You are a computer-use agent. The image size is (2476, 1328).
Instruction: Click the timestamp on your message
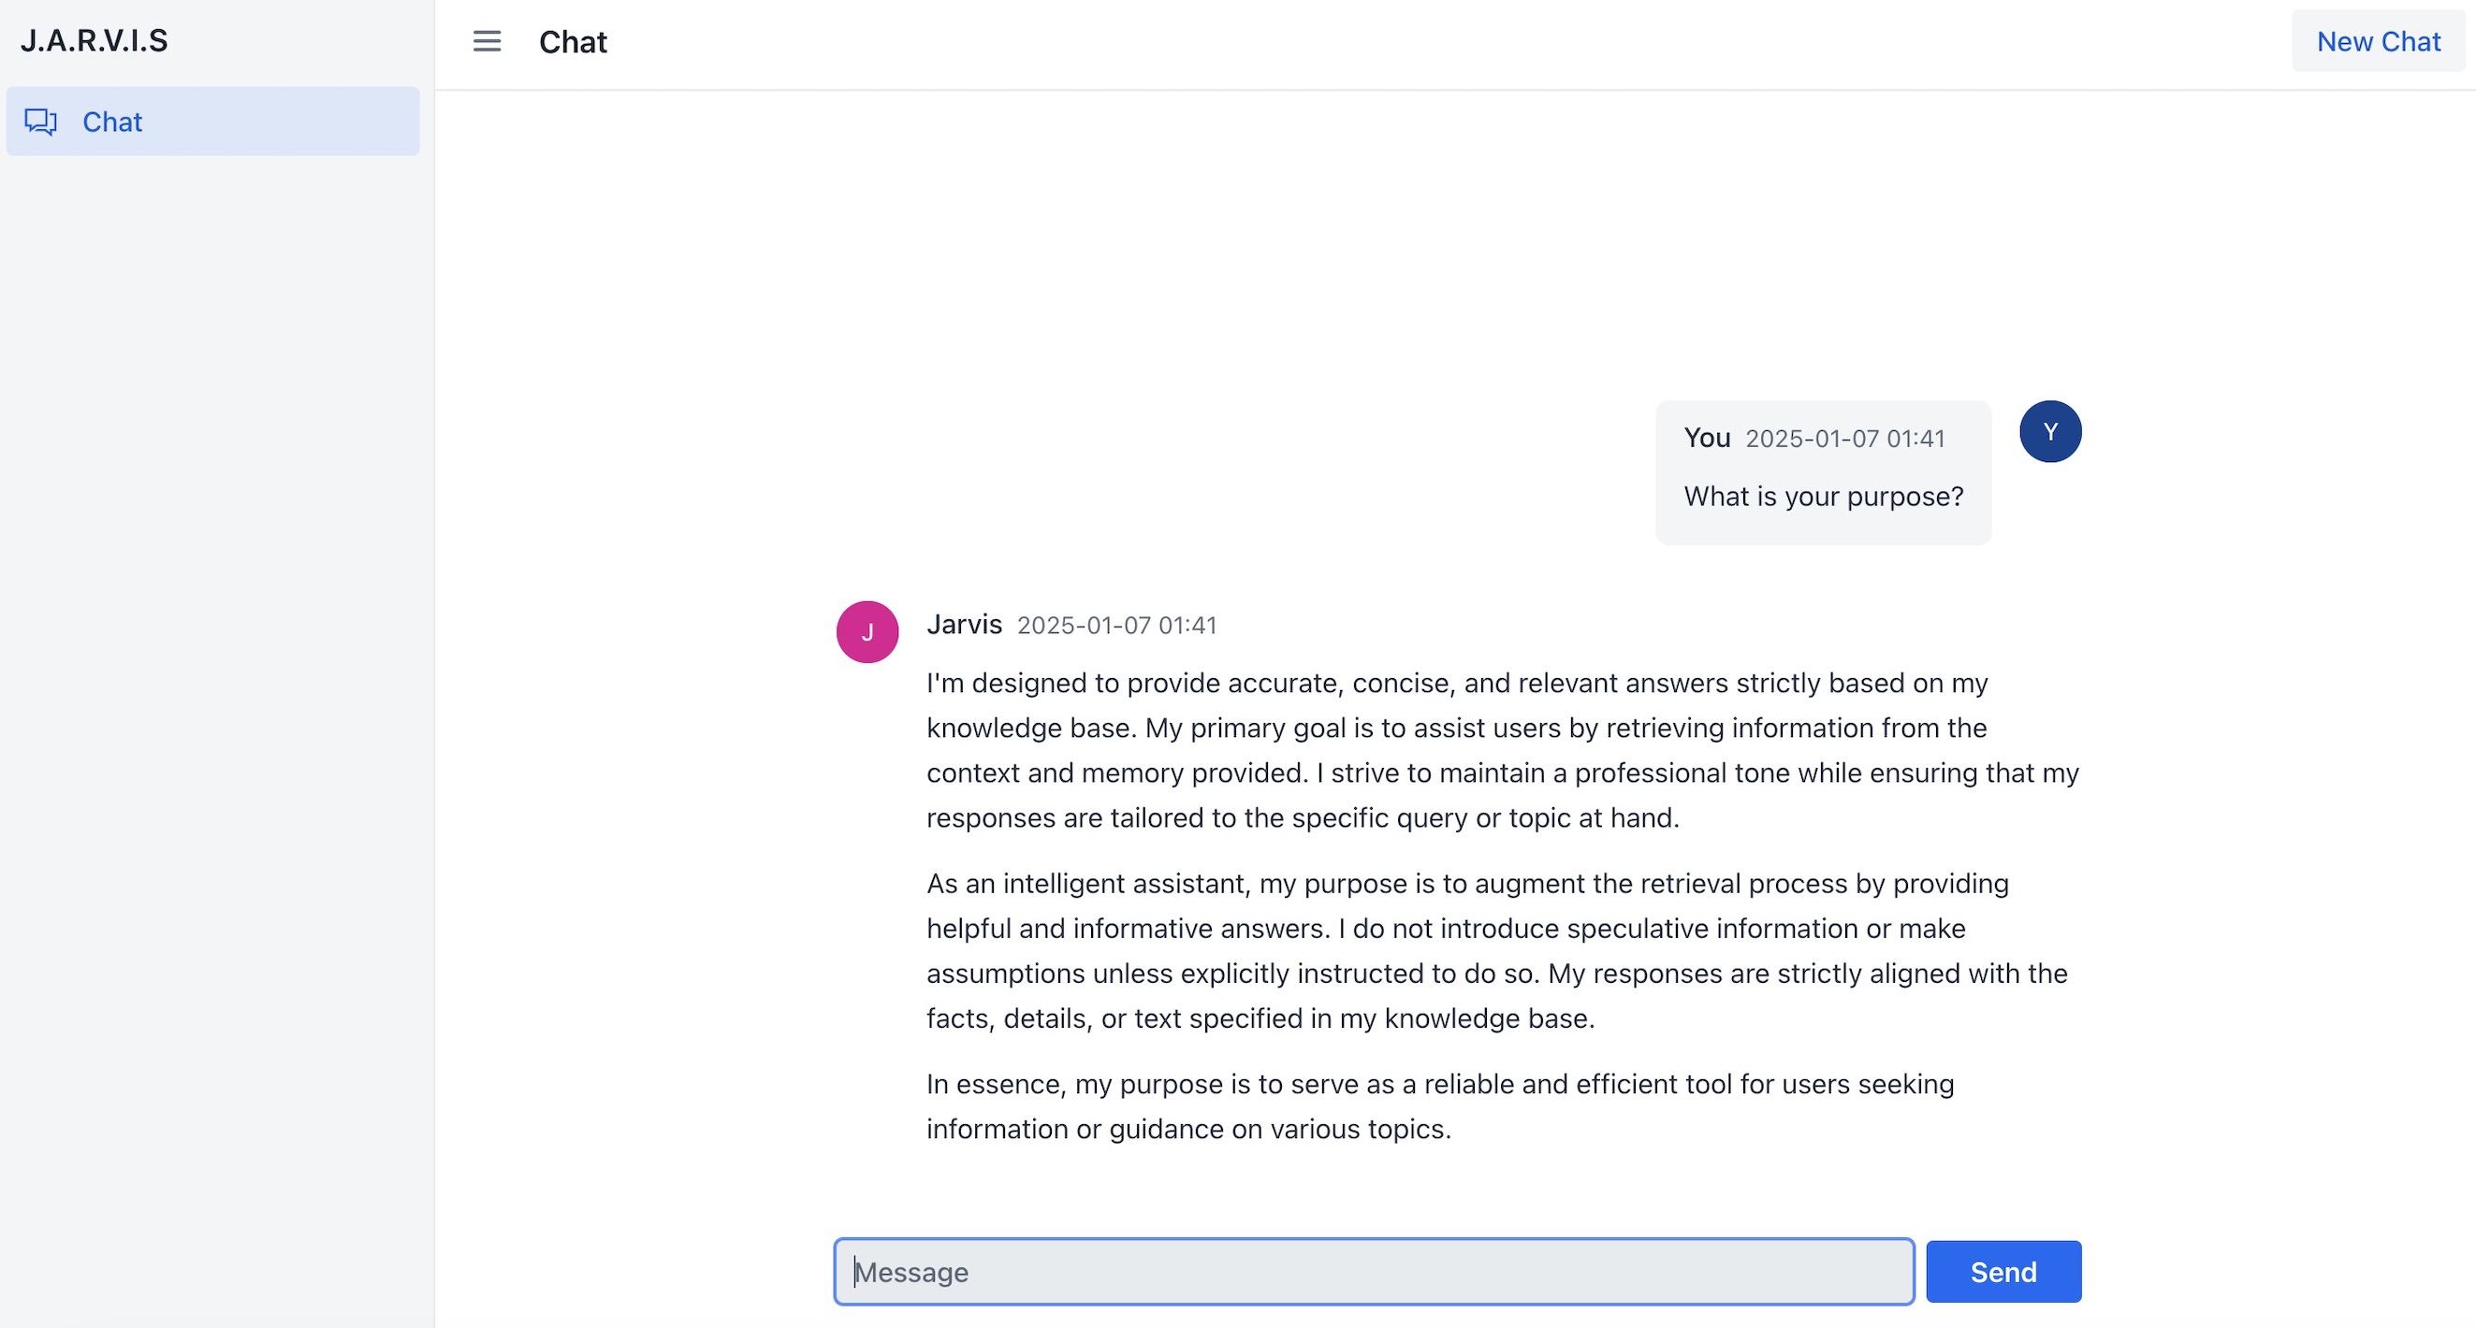[x=1844, y=440]
